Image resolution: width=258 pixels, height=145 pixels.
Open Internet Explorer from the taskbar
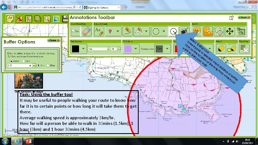coord(17,141)
